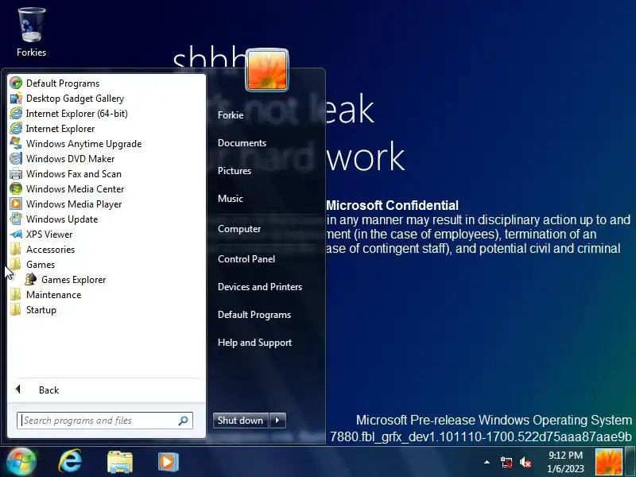Screen dimensions: 636x477
Task: Click the Desktop Gadget Gallery icon
Action: click(x=16, y=98)
